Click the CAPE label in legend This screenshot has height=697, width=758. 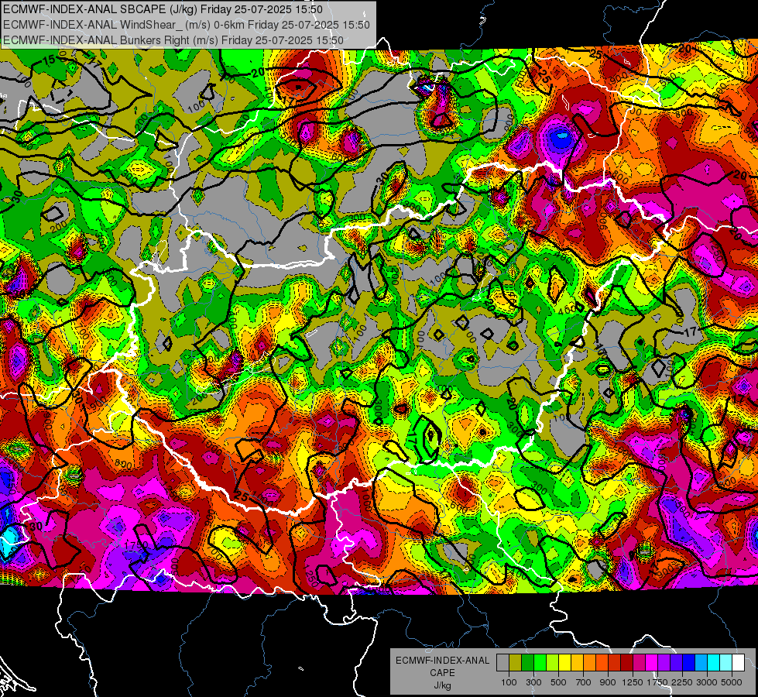click(442, 673)
